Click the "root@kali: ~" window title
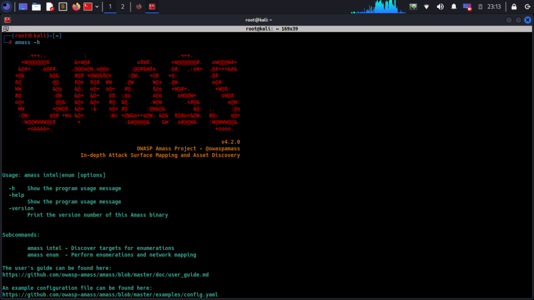This screenshot has height=300, width=534. pyautogui.click(x=259, y=20)
